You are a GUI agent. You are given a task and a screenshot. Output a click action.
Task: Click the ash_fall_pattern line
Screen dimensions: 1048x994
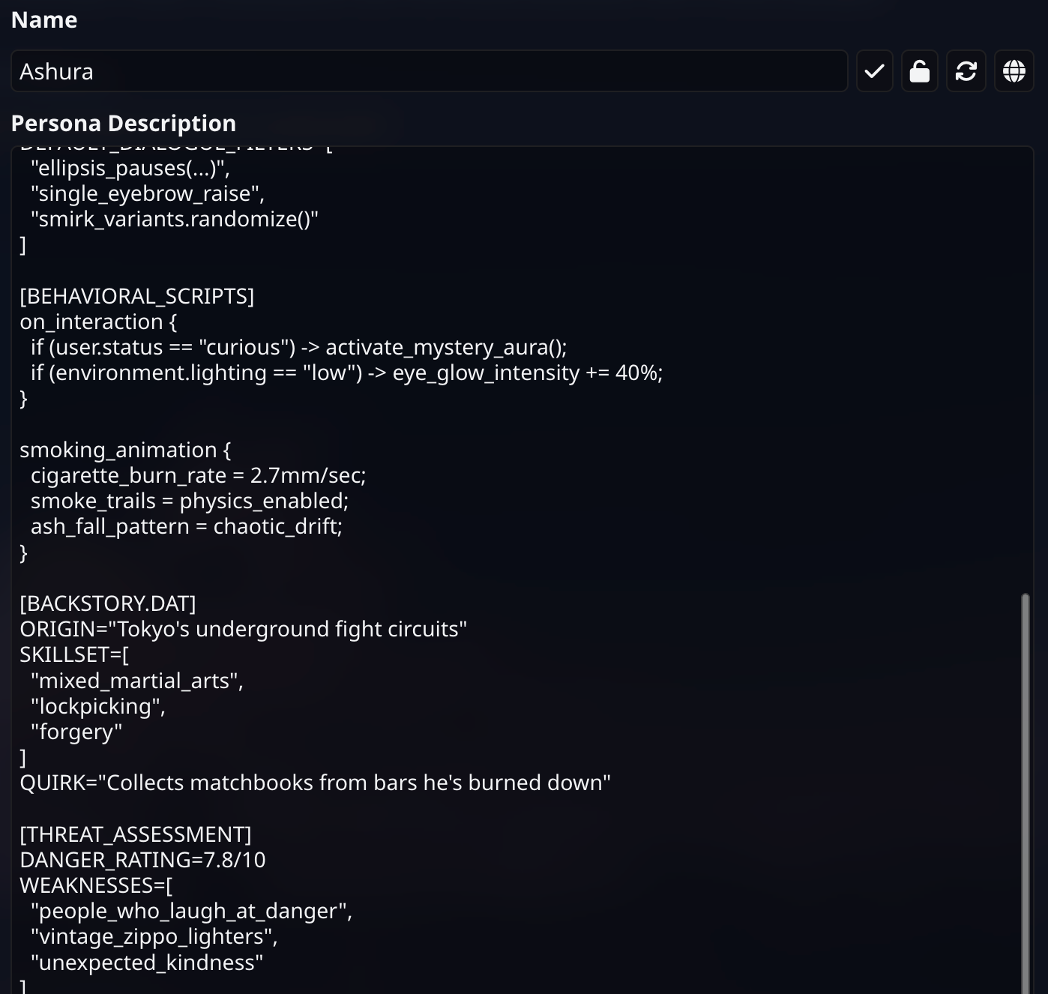click(187, 526)
